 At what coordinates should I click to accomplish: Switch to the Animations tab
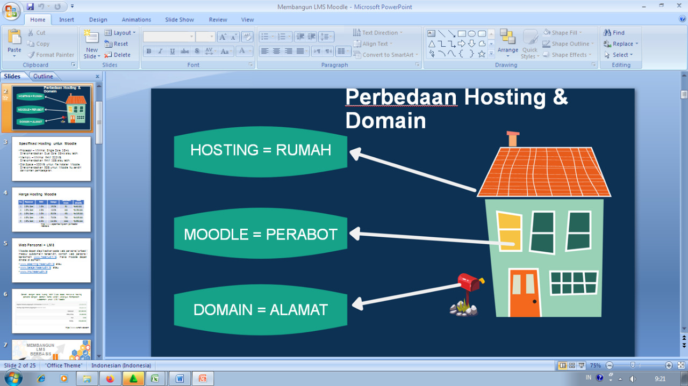pos(136,19)
